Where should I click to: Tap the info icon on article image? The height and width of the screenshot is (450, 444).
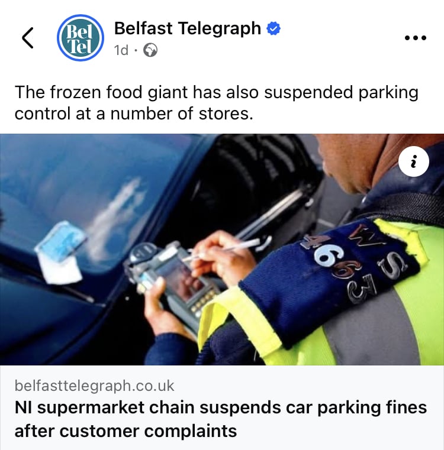point(414,161)
